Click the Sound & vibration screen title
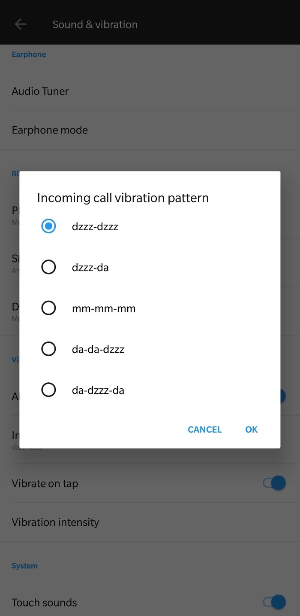This screenshot has height=616, width=300. 95,24
